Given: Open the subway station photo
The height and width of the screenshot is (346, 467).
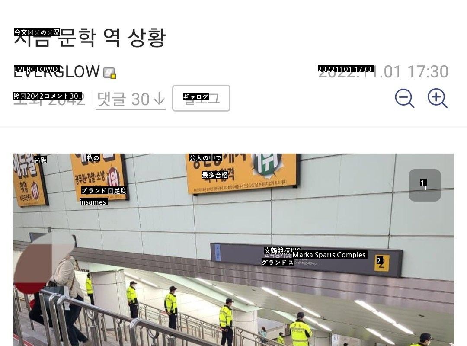Looking at the screenshot, I should (233, 250).
